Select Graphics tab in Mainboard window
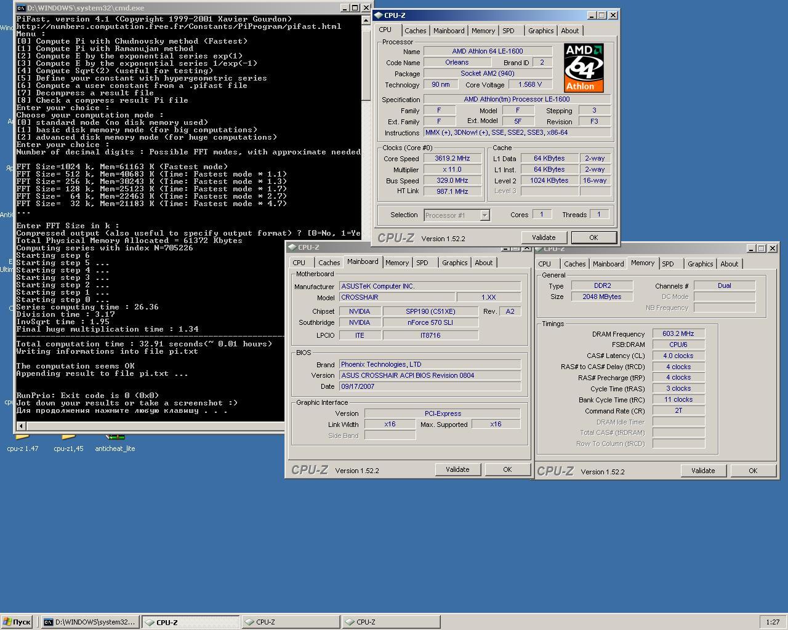The image size is (788, 630). coord(454,263)
